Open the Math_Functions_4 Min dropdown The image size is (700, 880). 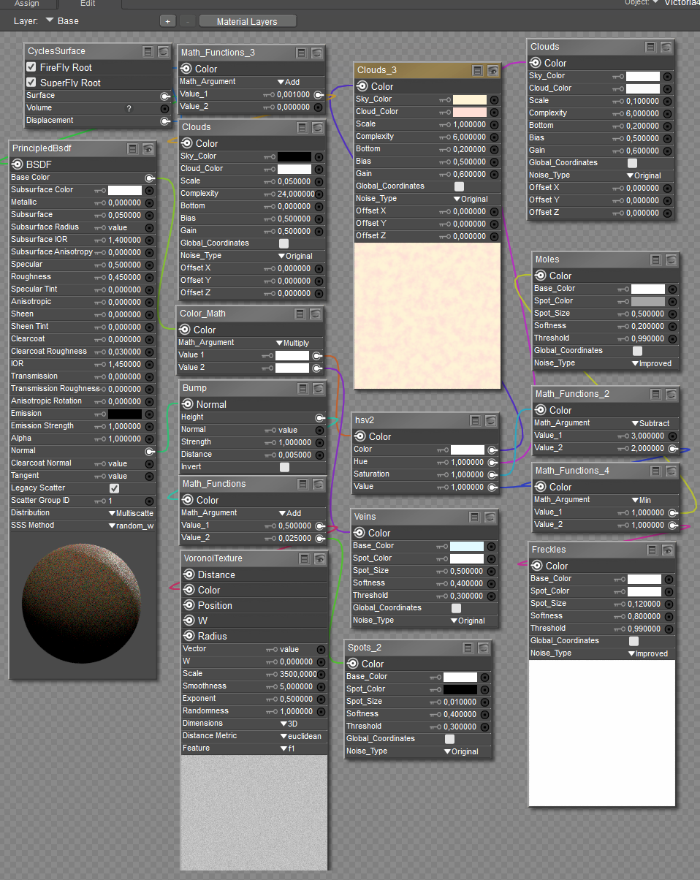[641, 500]
